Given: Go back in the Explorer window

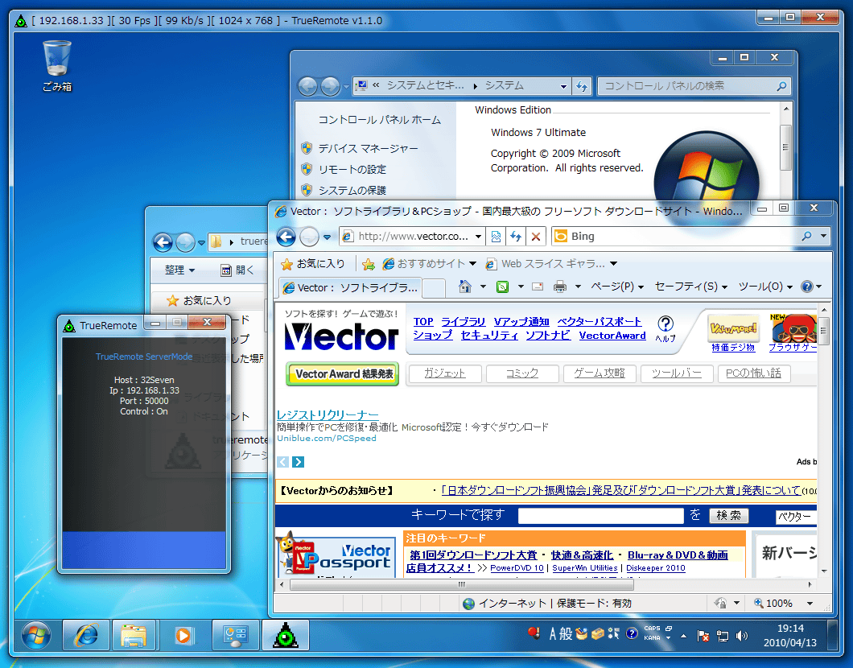Looking at the screenshot, I should coord(163,242).
